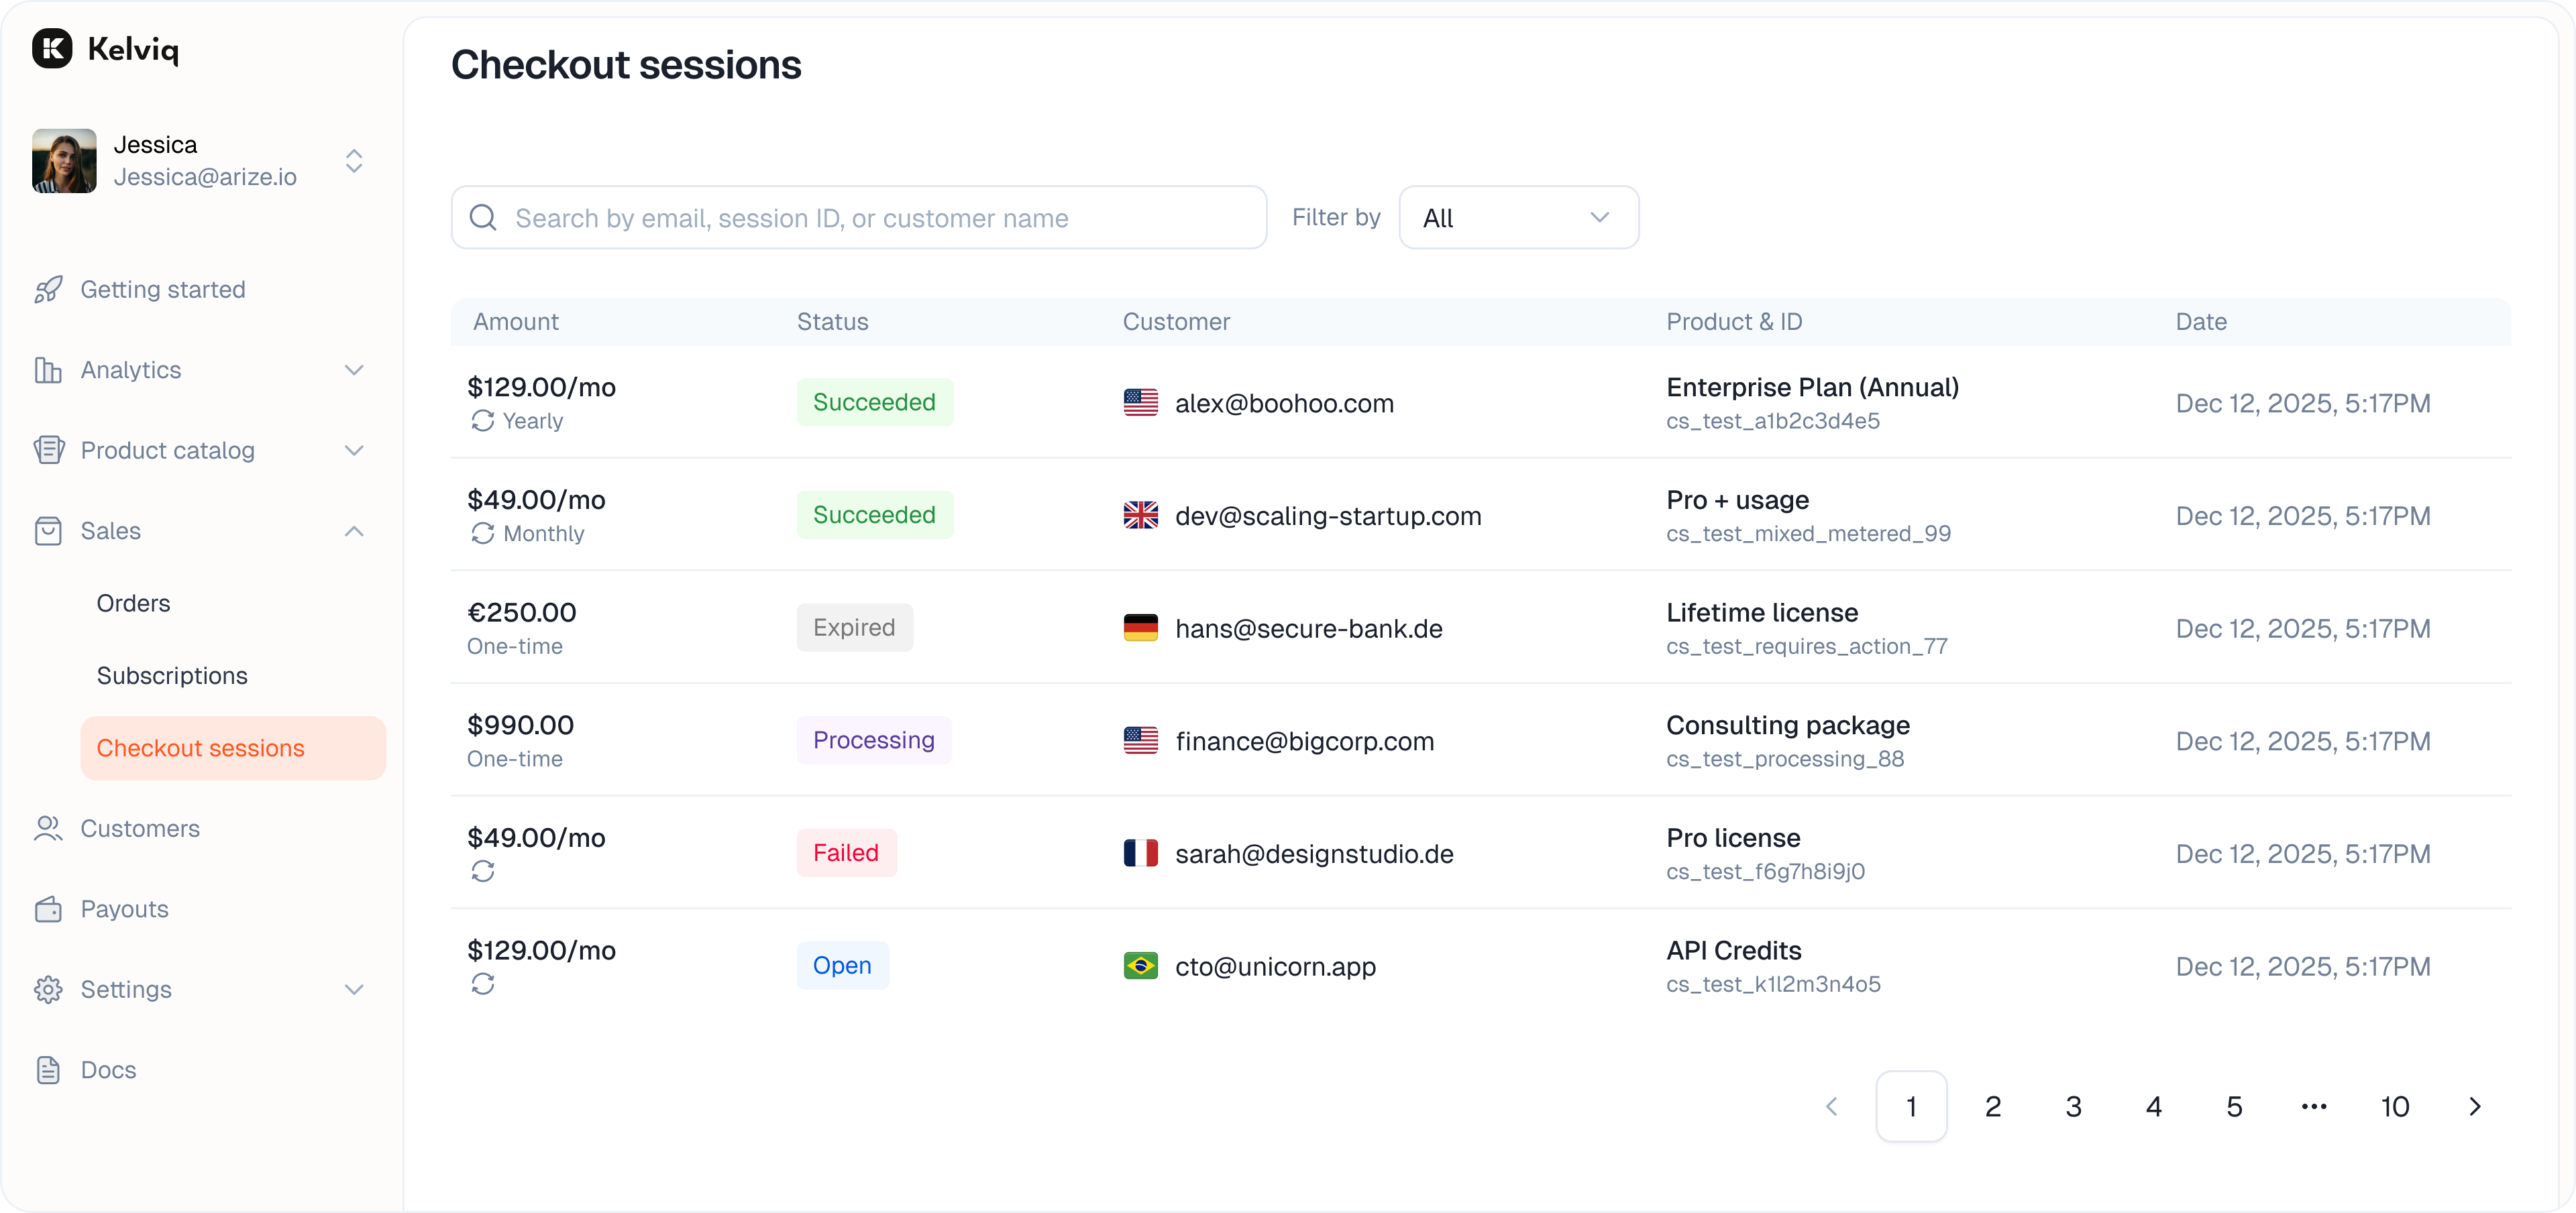2576x1213 pixels.
Task: Click the Analytics bar chart icon
Action: [x=48, y=369]
